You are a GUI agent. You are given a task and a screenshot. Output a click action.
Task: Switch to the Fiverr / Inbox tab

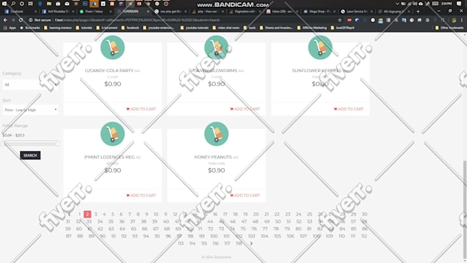[x=94, y=11]
